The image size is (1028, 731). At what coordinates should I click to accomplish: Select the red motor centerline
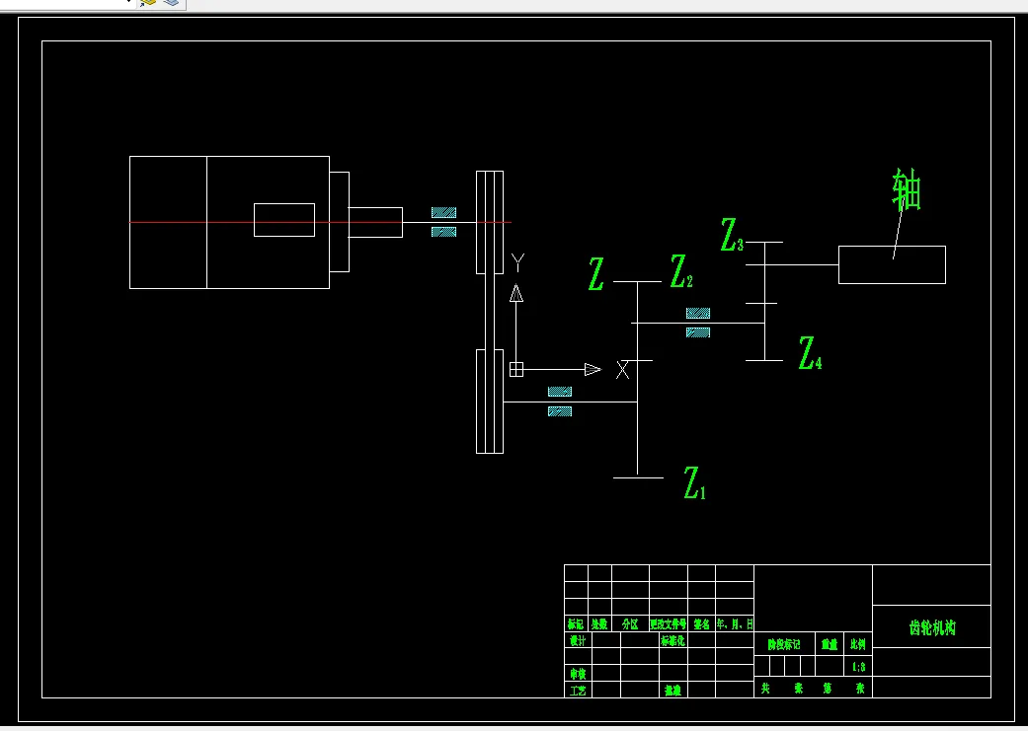click(321, 222)
